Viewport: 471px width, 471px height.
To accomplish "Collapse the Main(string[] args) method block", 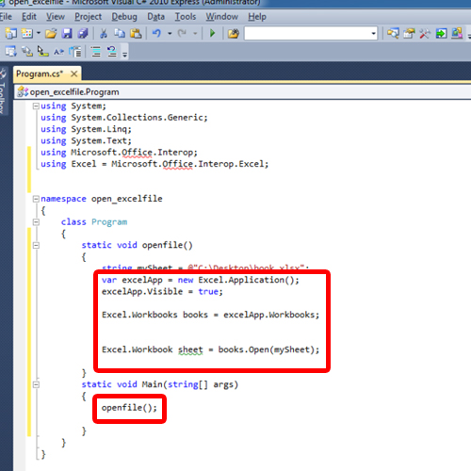I will point(36,384).
